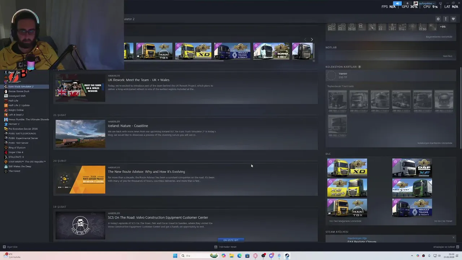Image resolution: width=462 pixels, height=260 pixels.
Task: Click the Route Advisor news thumbnail
Action: 80,180
